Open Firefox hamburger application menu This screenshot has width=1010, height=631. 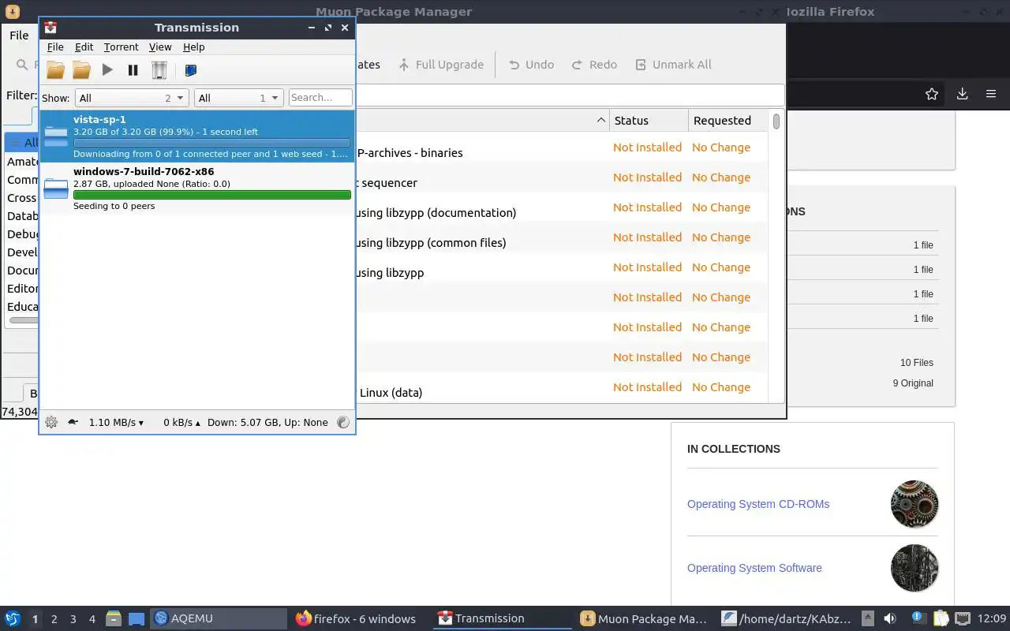(x=991, y=94)
